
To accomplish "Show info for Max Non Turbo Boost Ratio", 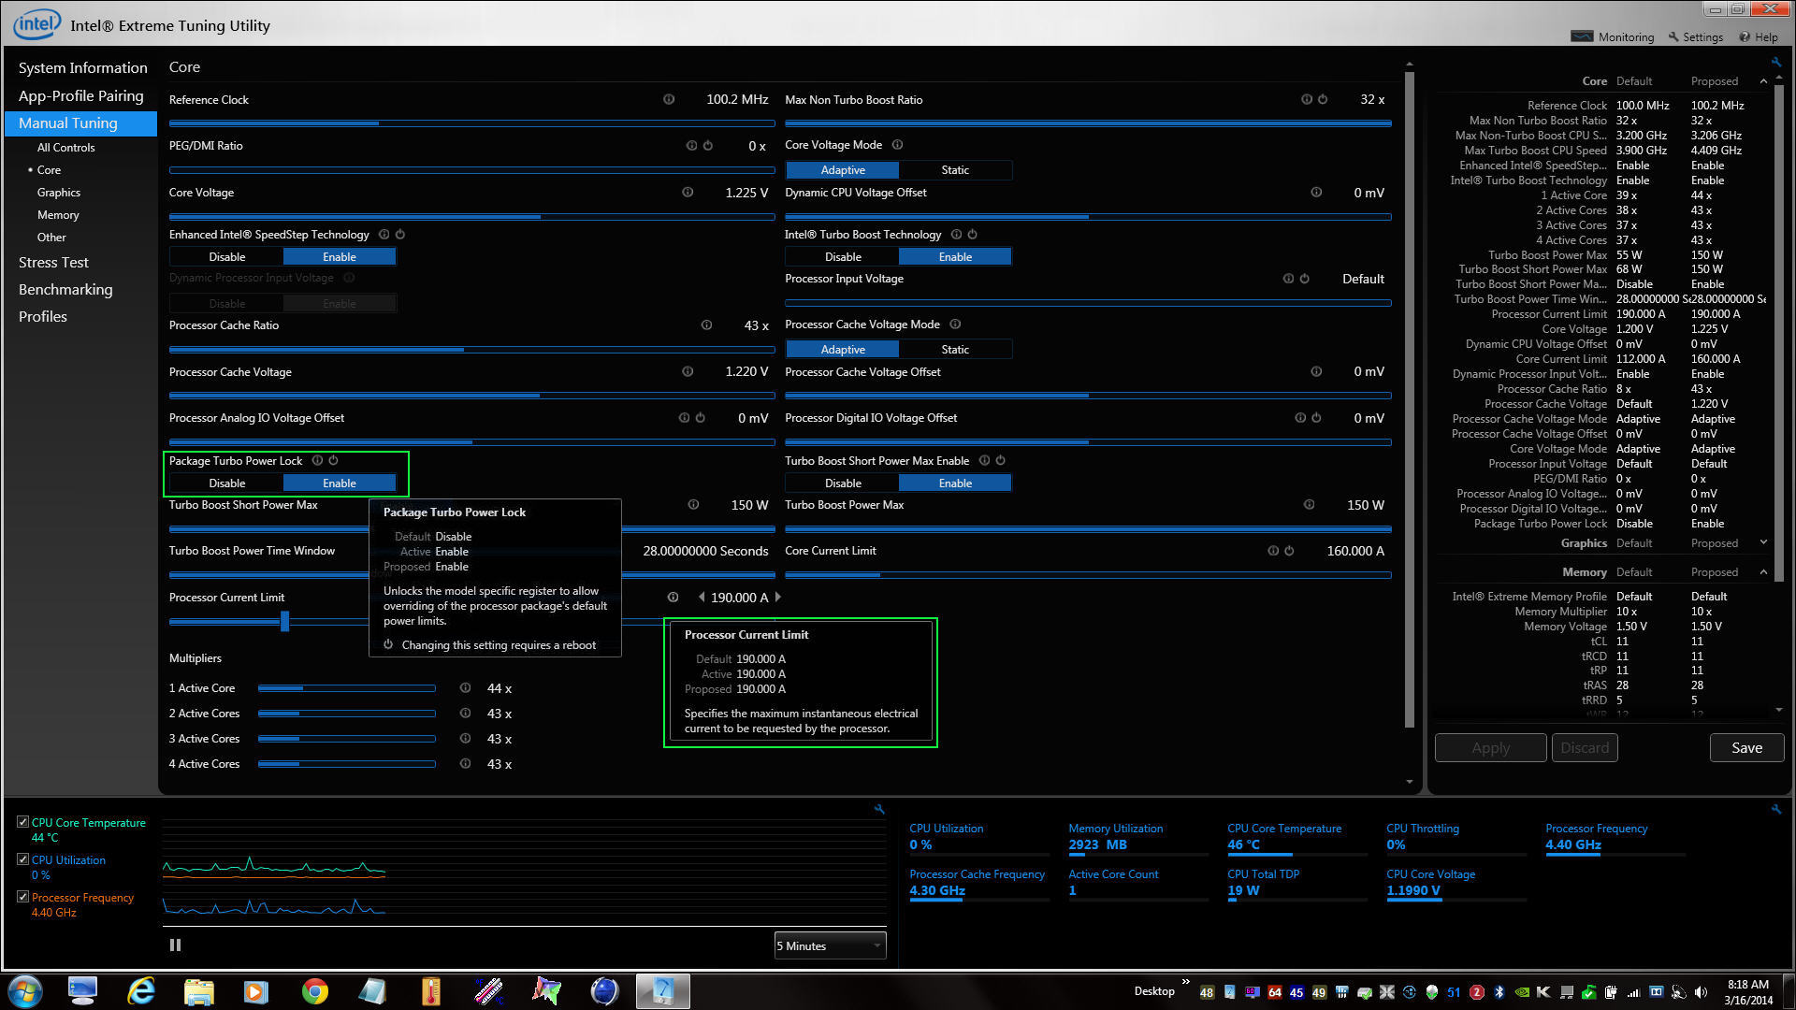I will click(1307, 99).
